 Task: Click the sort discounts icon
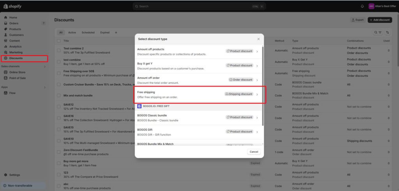click(387, 33)
